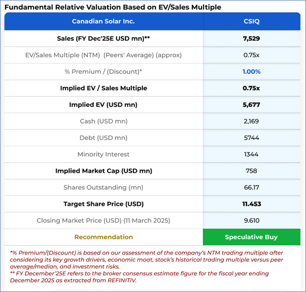Click the gold Recommendation label
This screenshot has width=306, height=292.
(103, 237)
